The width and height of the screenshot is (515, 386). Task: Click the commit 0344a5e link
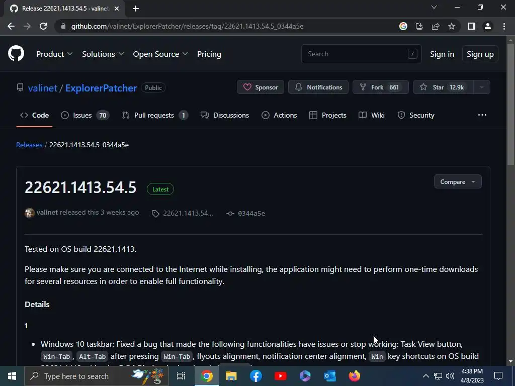[245, 213]
